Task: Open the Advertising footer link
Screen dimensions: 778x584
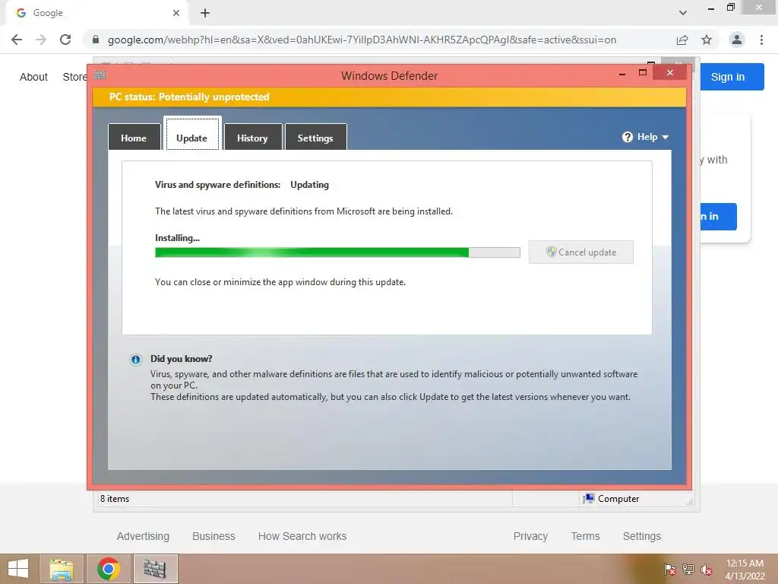Action: tap(143, 536)
